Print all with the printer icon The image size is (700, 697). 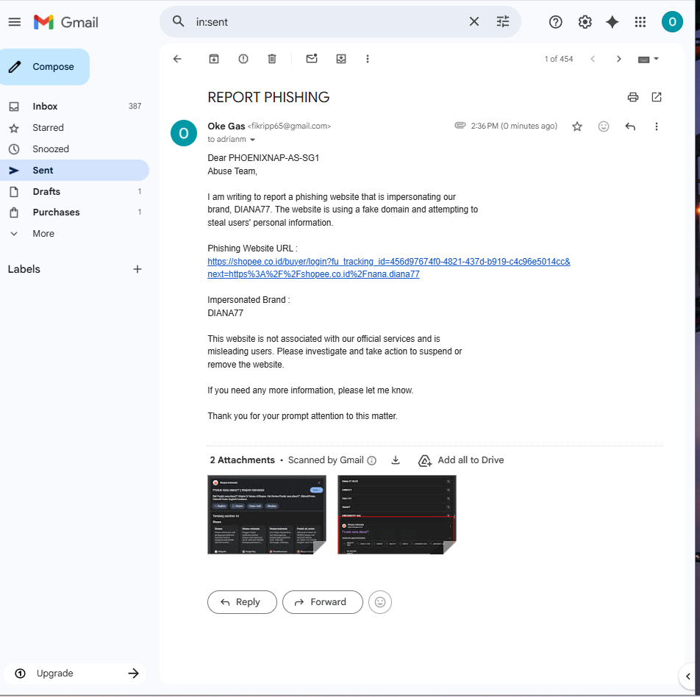[x=632, y=97]
